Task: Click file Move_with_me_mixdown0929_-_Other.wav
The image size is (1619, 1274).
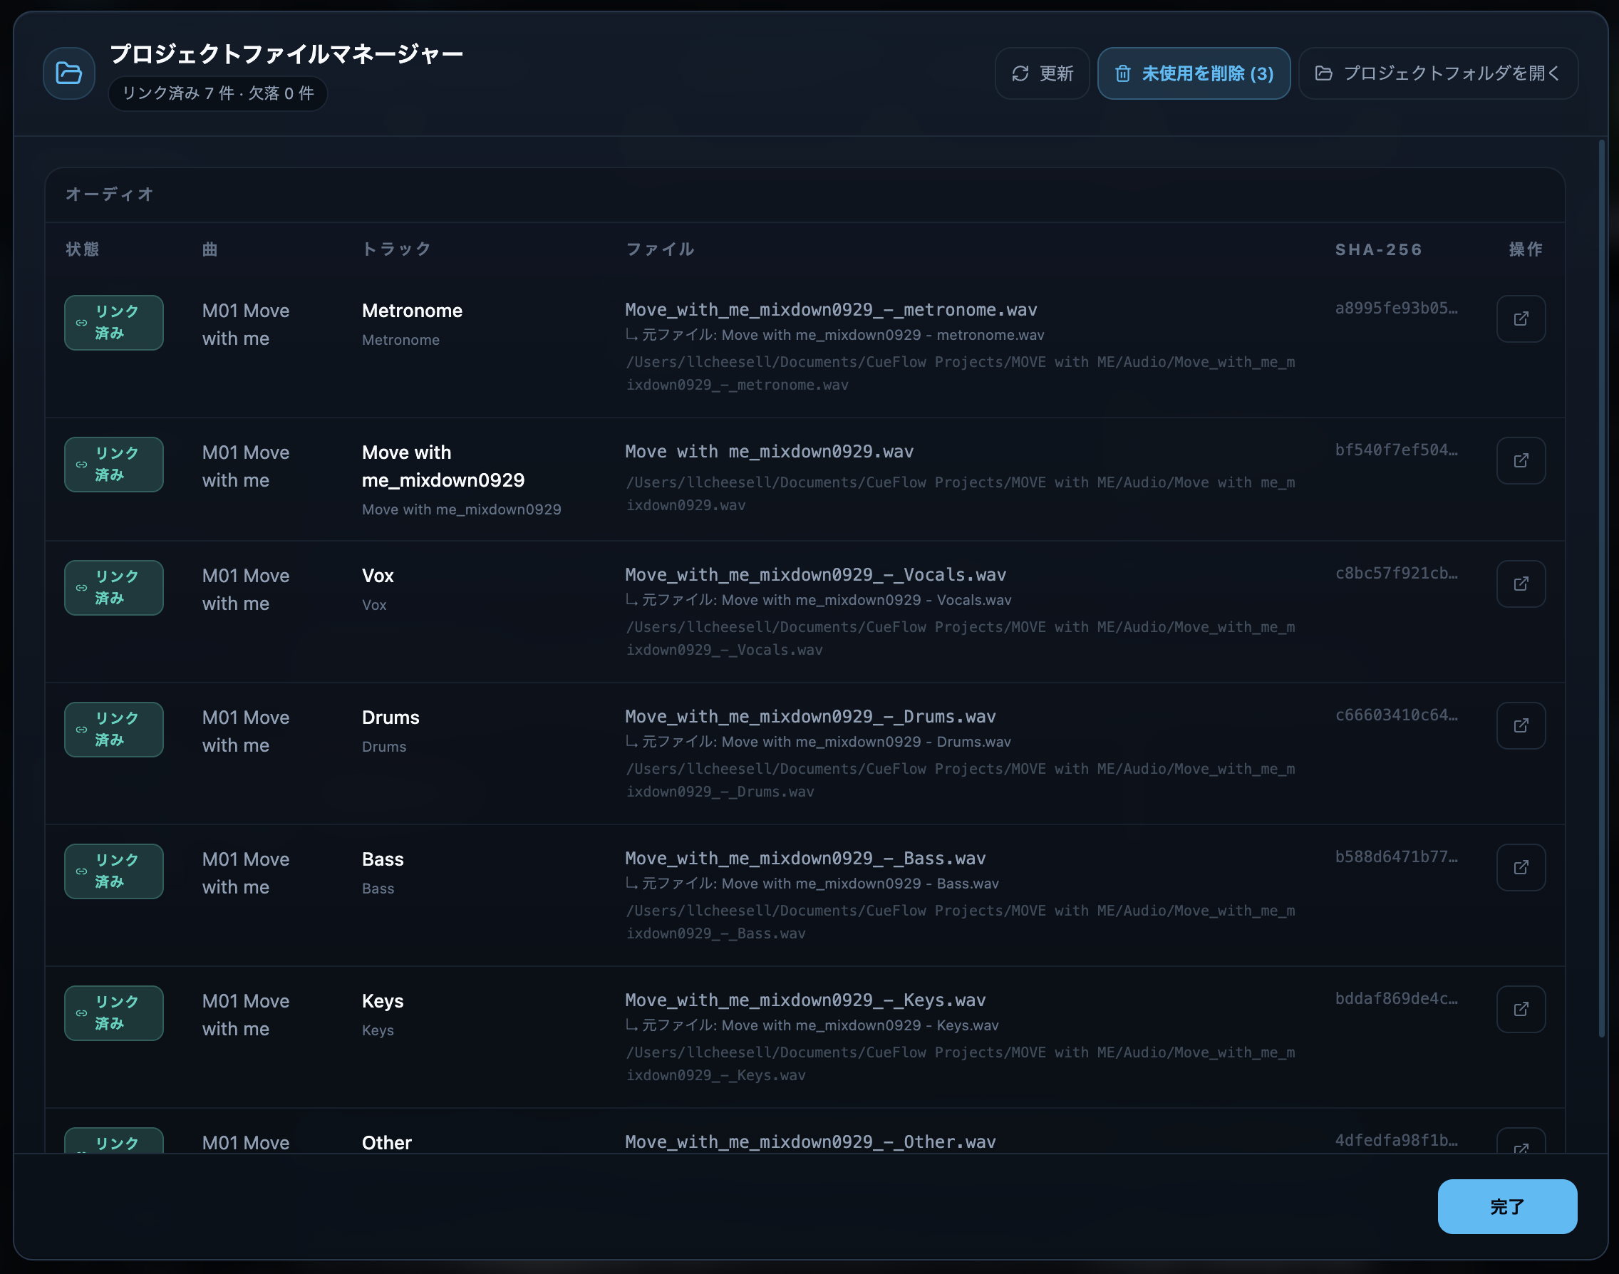Action: (810, 1141)
